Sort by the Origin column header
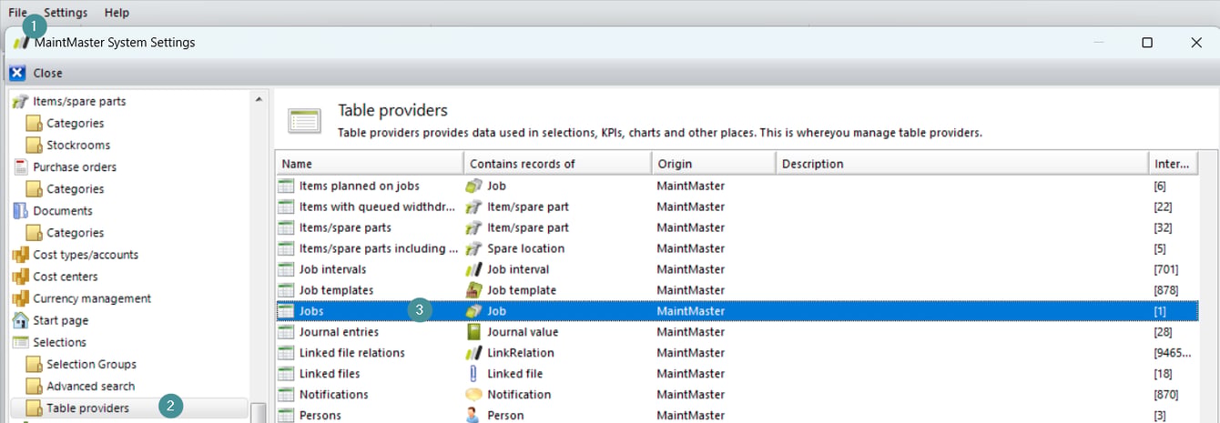The width and height of the screenshot is (1220, 423). pyautogui.click(x=713, y=164)
